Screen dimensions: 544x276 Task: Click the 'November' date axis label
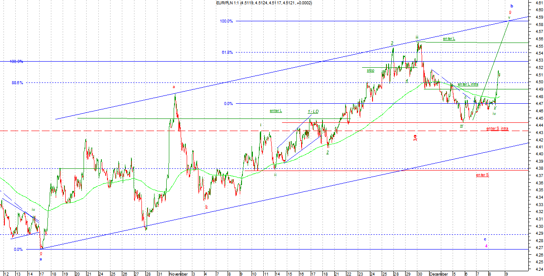point(178,274)
